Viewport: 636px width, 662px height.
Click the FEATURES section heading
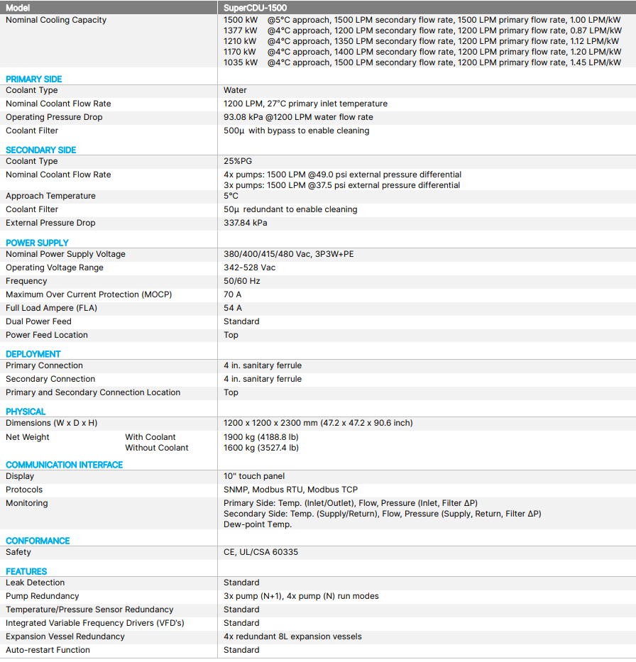[26, 571]
